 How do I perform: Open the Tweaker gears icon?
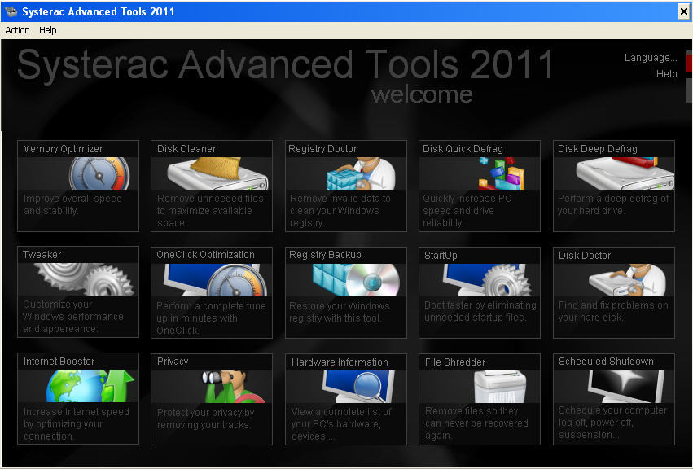(84, 279)
